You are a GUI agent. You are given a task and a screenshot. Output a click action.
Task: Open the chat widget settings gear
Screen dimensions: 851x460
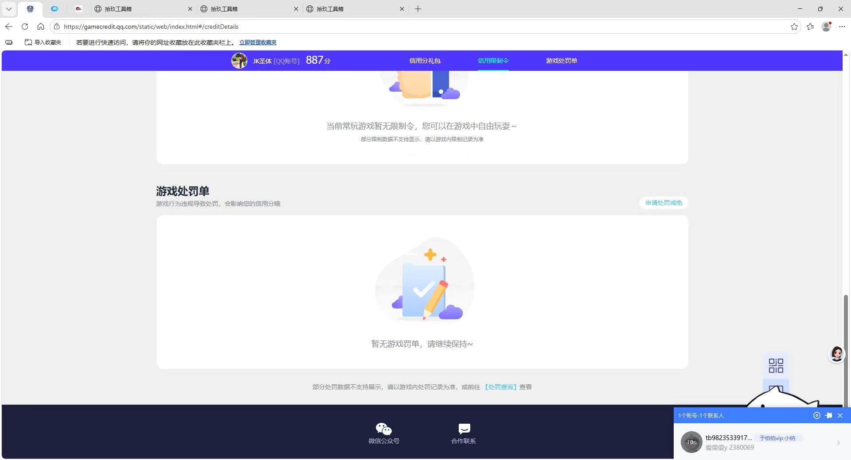(817, 415)
